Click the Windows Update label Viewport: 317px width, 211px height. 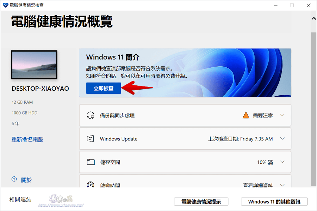(x=119, y=139)
